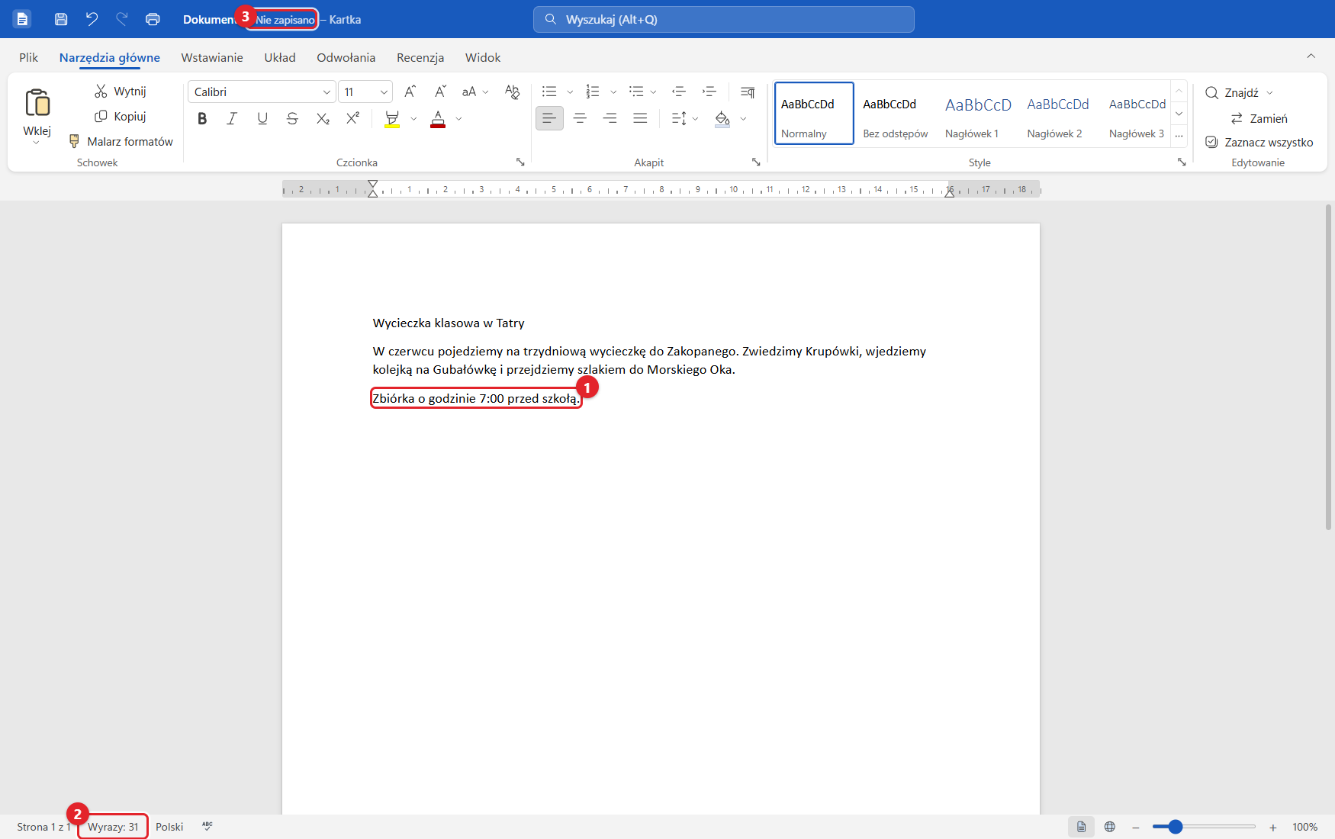Clear all formatting icon

[512, 92]
